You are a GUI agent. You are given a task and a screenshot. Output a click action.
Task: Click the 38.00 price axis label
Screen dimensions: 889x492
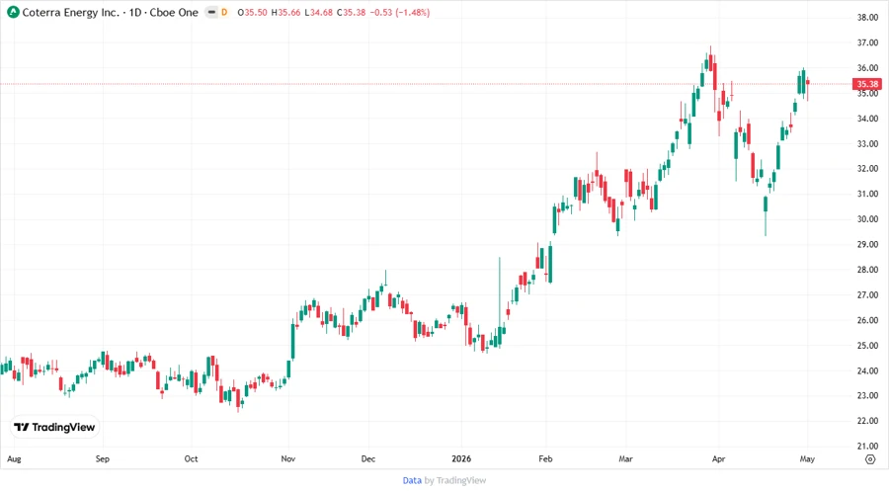(x=867, y=18)
